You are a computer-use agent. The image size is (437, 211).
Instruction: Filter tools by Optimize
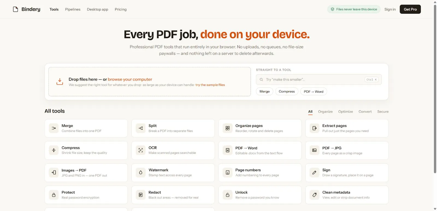coord(346,111)
